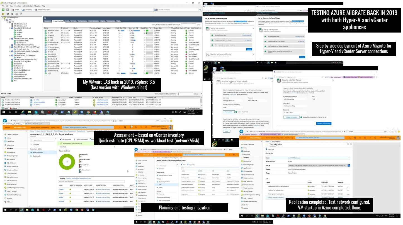The image size is (403, 225).
Task: Click Task View icon on taskbar below vSphere Client
Action: 16,112
